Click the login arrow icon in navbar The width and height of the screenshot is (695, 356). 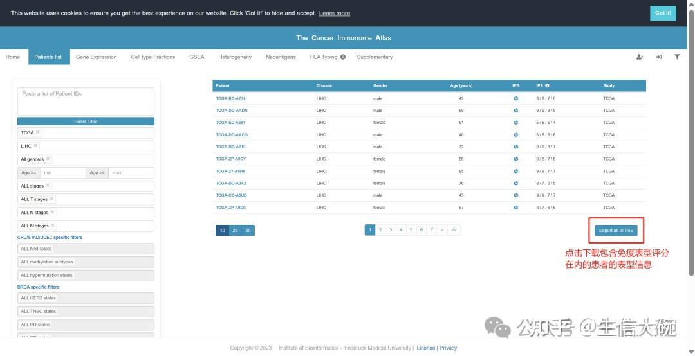click(x=659, y=57)
